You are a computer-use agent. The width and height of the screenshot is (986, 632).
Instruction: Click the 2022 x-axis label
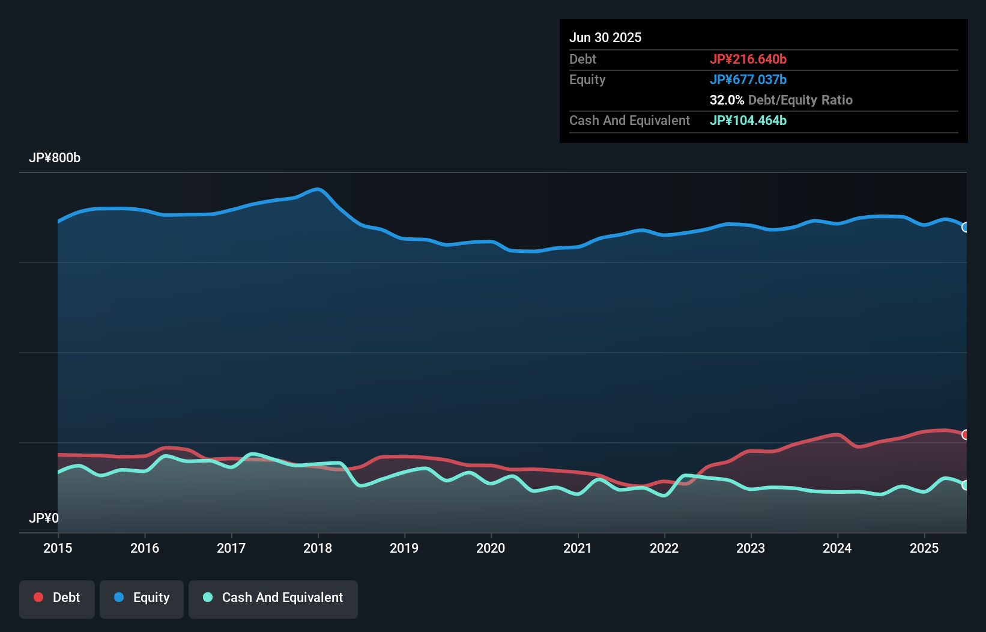pos(664,548)
